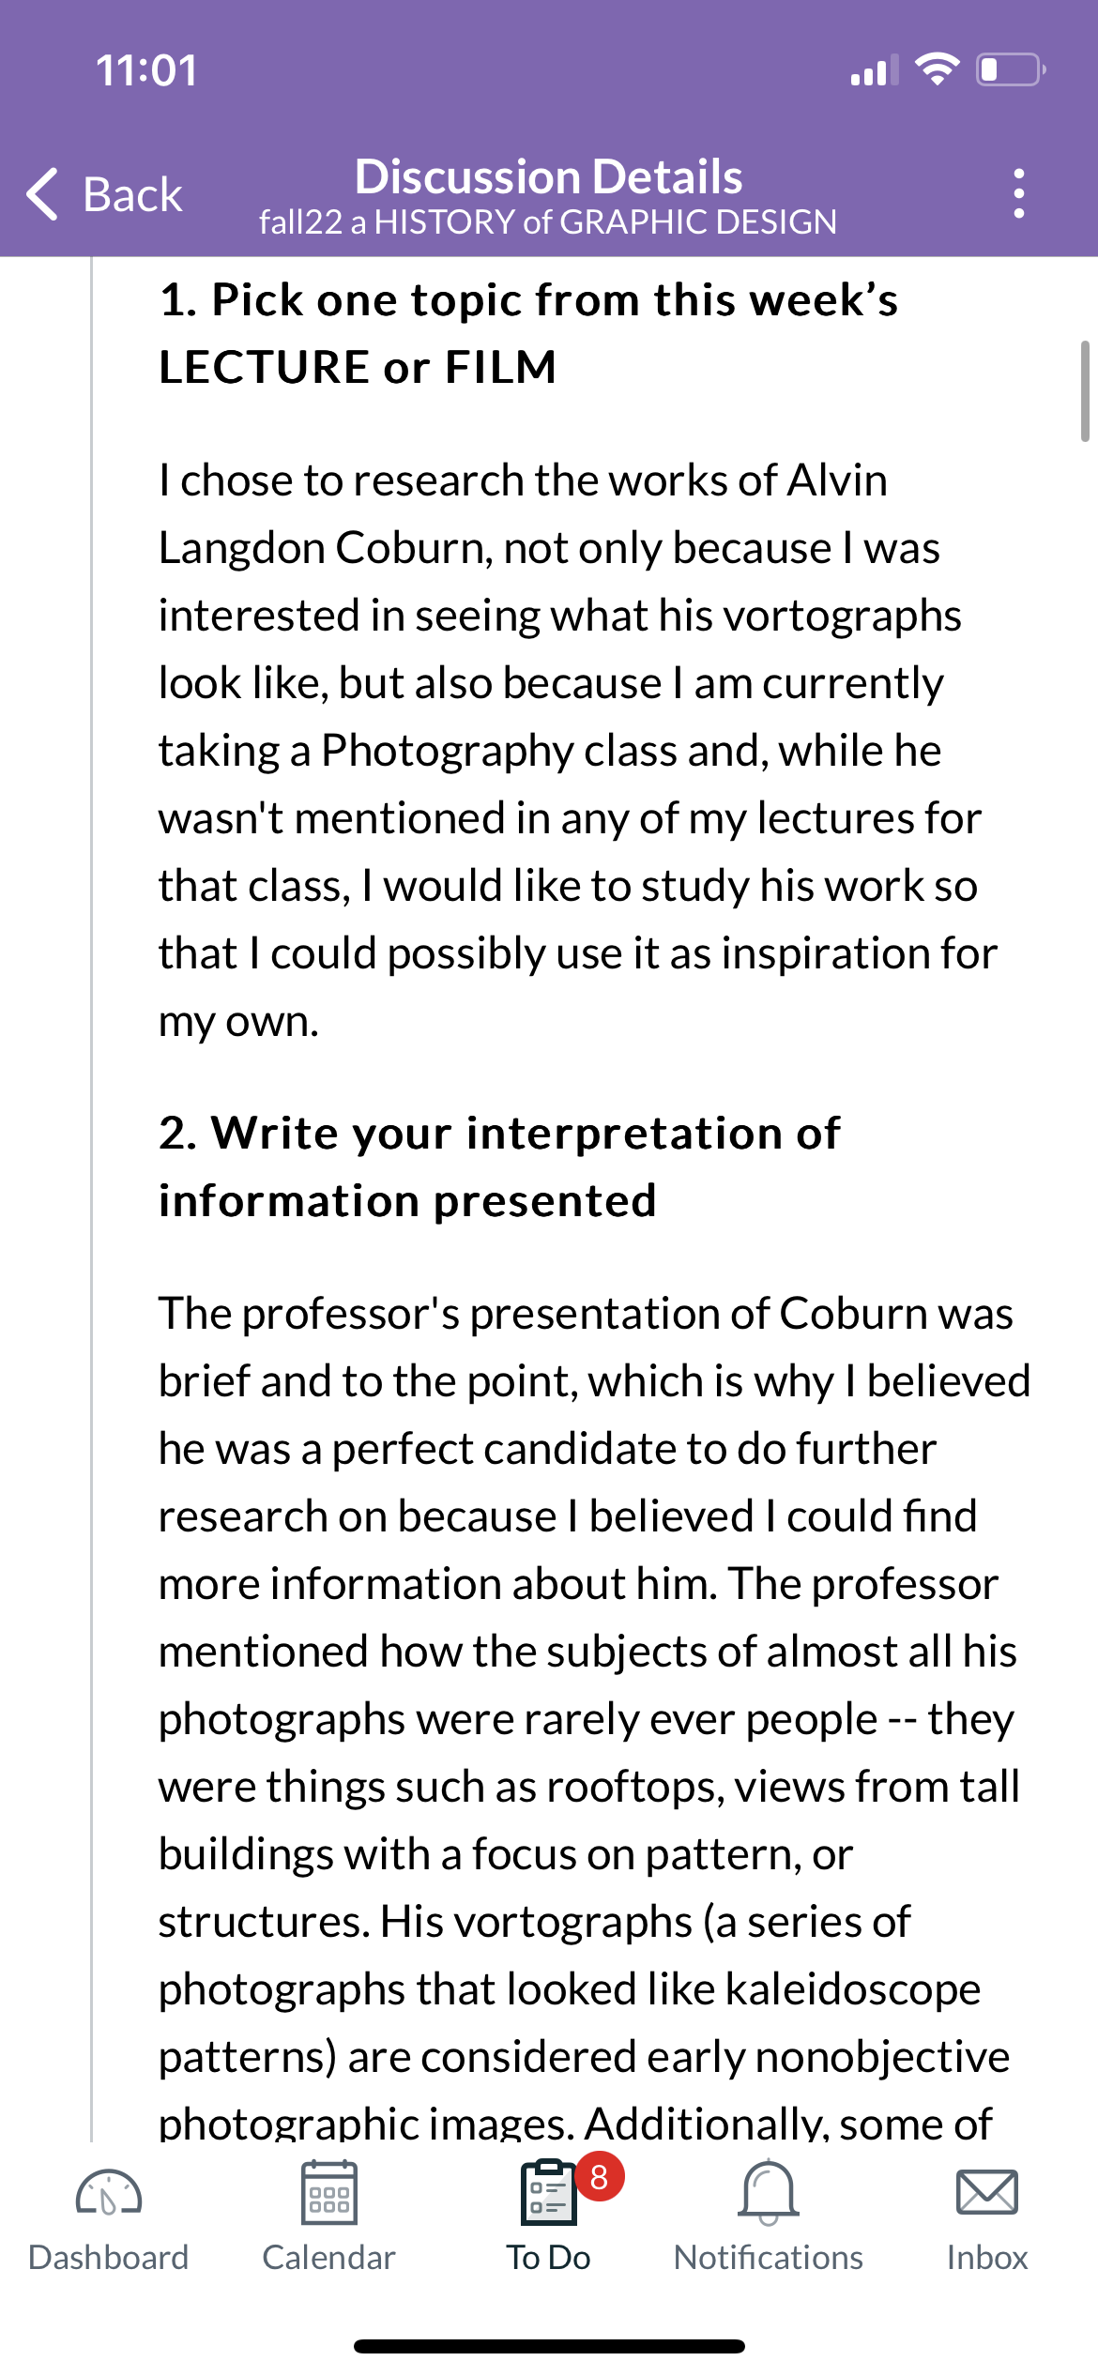Tap the Back chevron arrow

tap(43, 194)
